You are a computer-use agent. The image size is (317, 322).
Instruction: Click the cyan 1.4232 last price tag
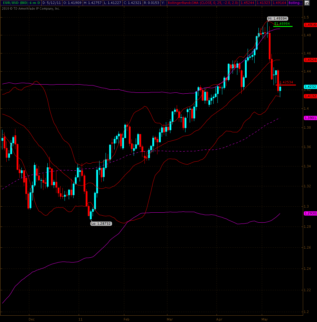coord(310,87)
